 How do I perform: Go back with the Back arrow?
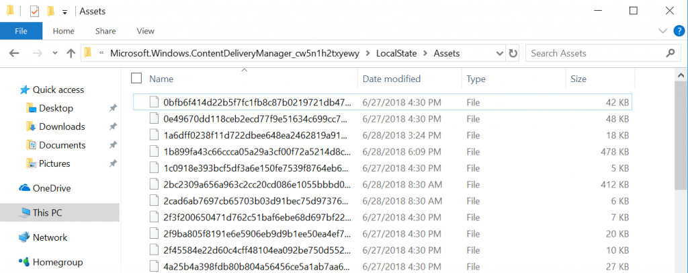(15, 54)
